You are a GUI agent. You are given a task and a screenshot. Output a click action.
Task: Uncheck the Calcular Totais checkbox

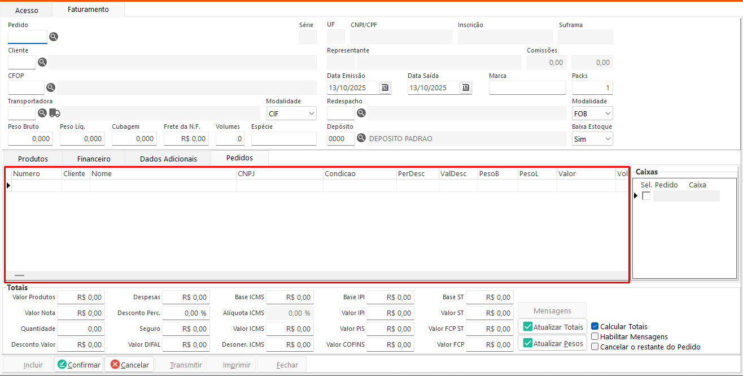tap(595, 326)
